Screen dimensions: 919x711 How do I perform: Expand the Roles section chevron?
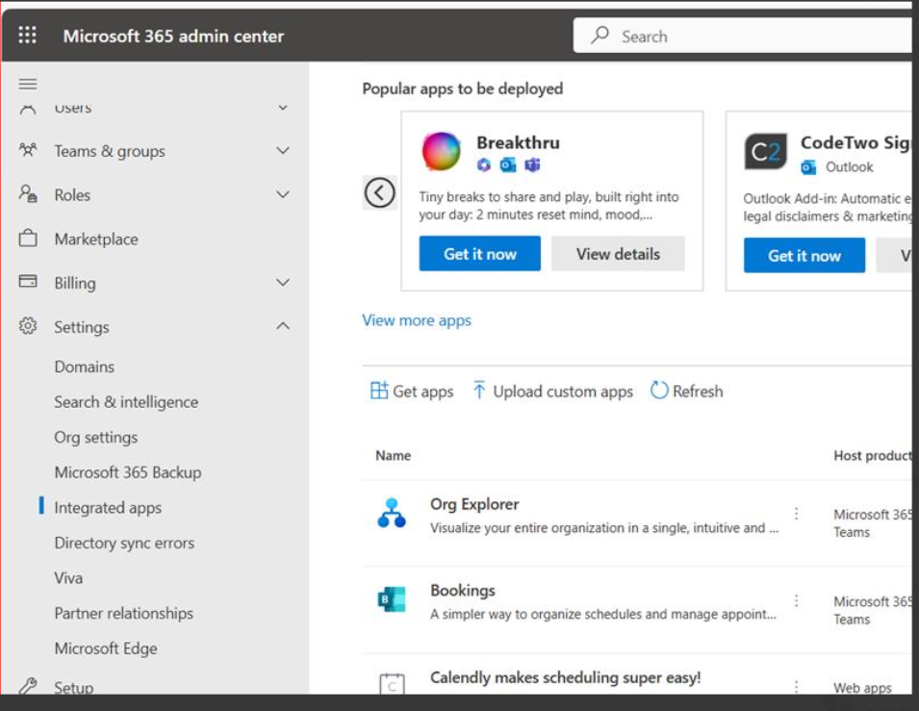coord(283,194)
